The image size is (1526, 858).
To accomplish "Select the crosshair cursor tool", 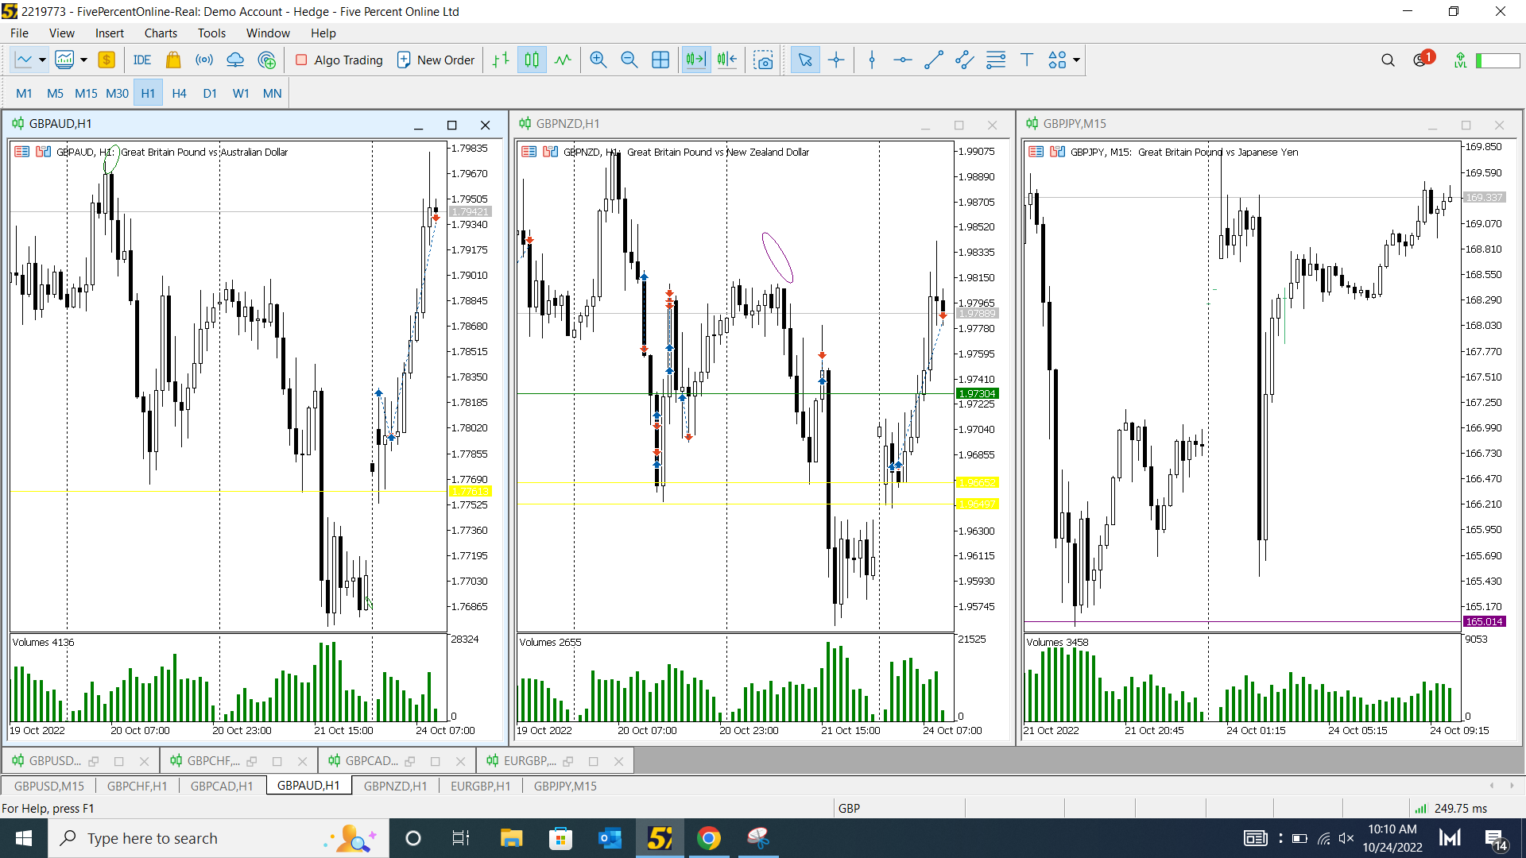I will (836, 60).
